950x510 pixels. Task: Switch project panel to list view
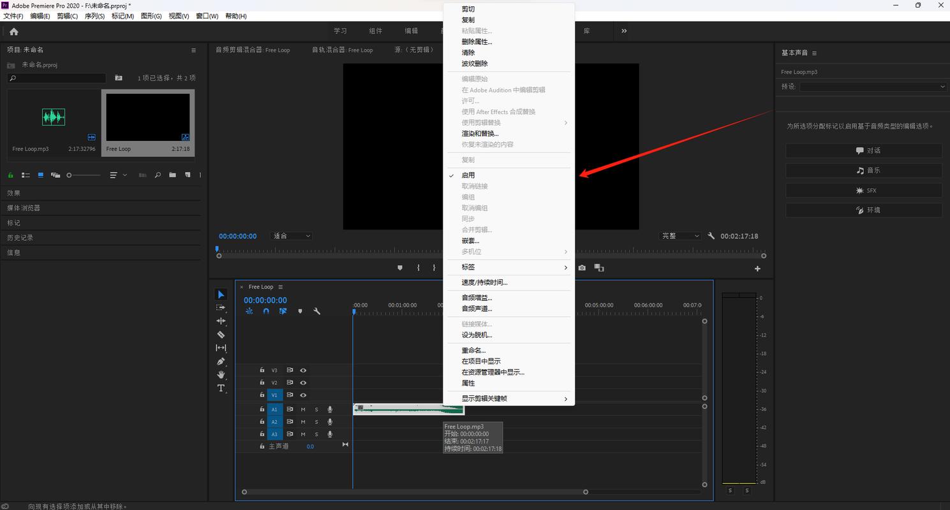pos(26,175)
